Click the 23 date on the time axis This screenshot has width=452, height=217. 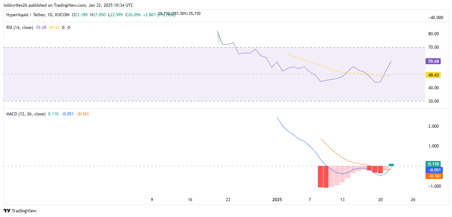tap(228, 200)
